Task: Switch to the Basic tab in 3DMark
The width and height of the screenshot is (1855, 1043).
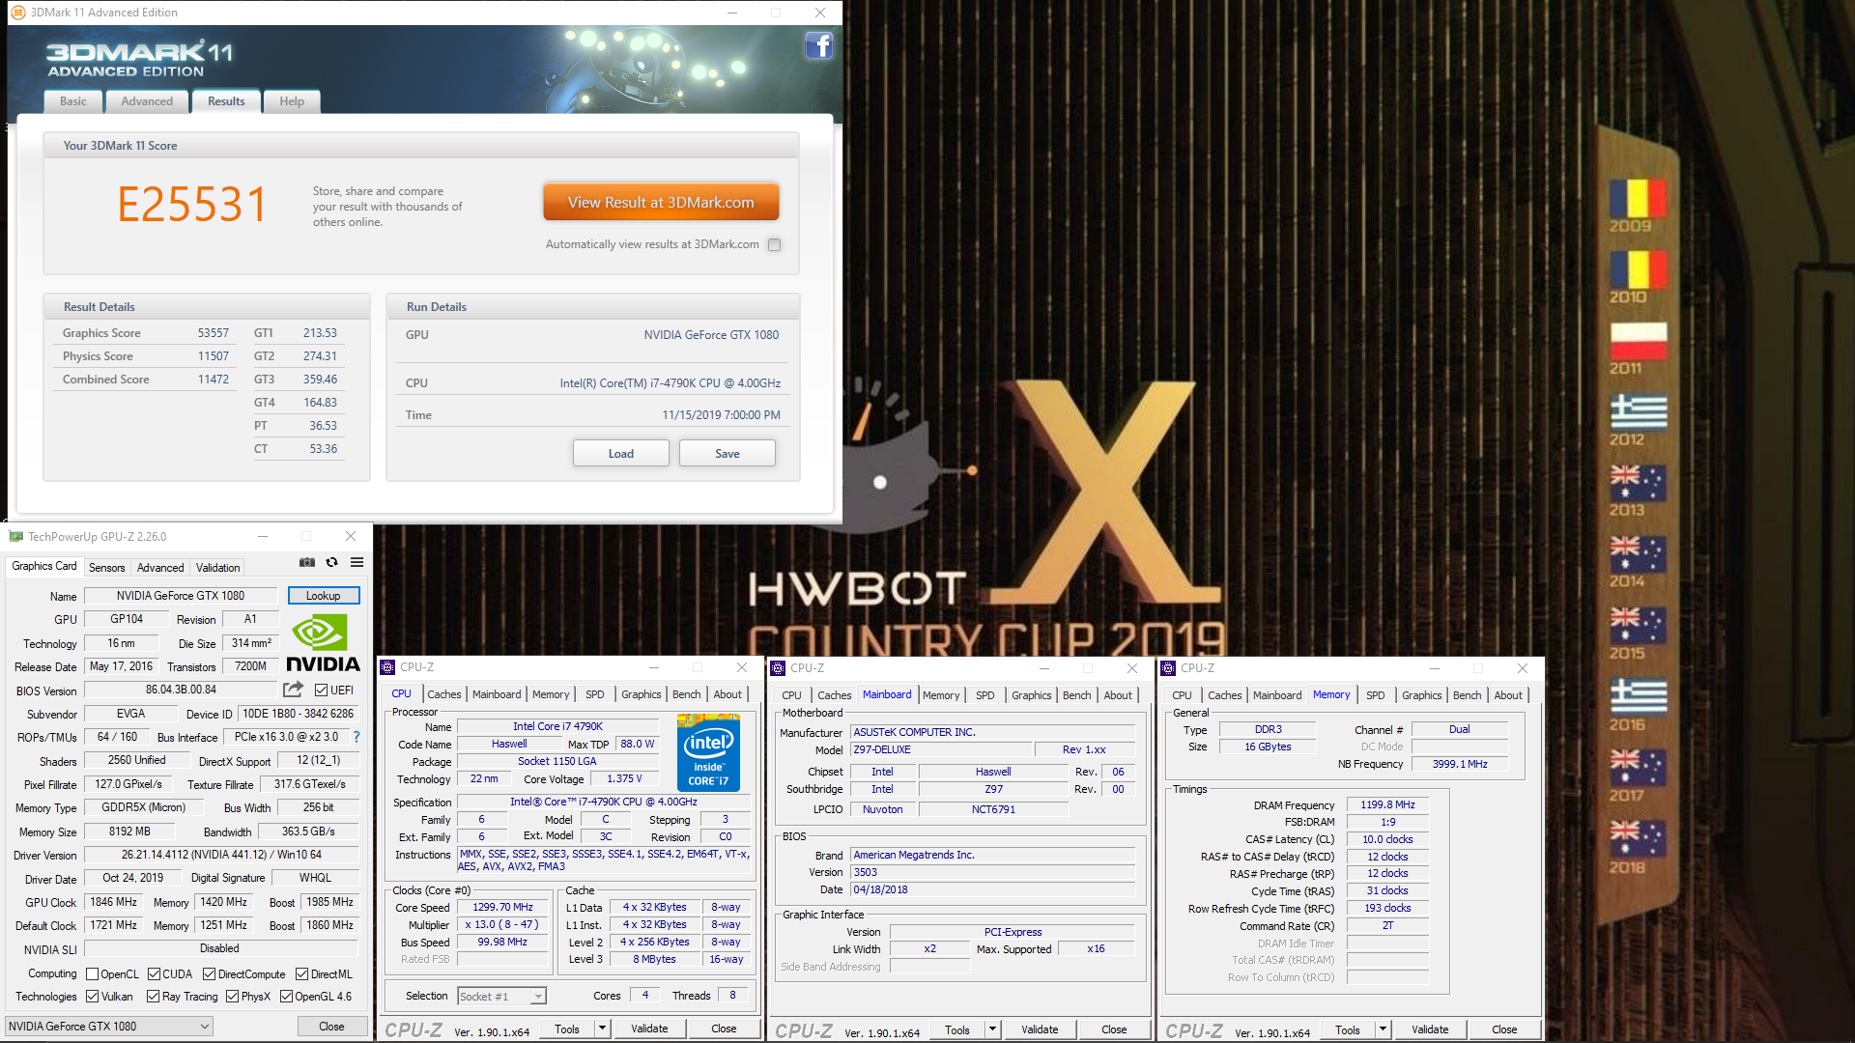Action: pyautogui.click(x=73, y=101)
